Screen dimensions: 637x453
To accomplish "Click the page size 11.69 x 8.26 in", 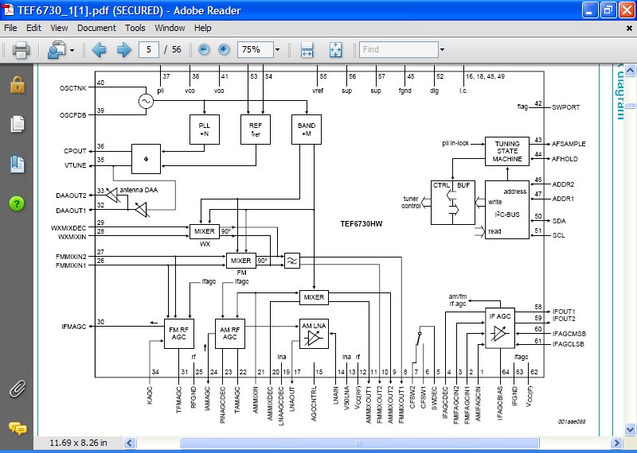I will [78, 443].
